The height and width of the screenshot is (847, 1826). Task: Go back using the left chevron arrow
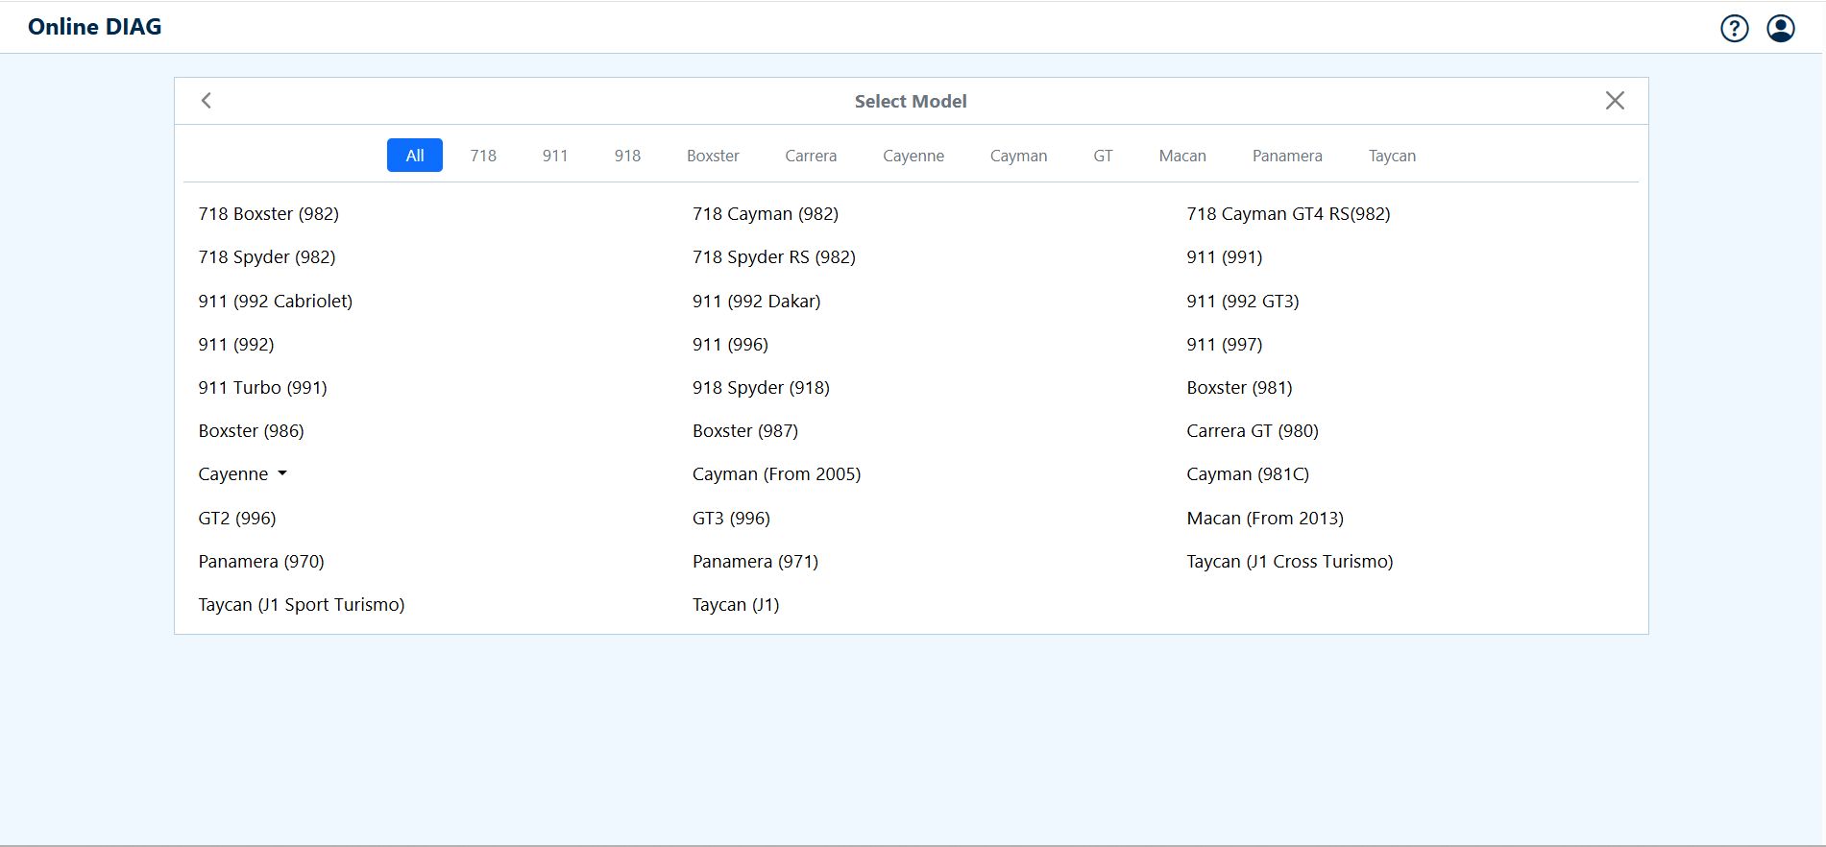pos(207,101)
